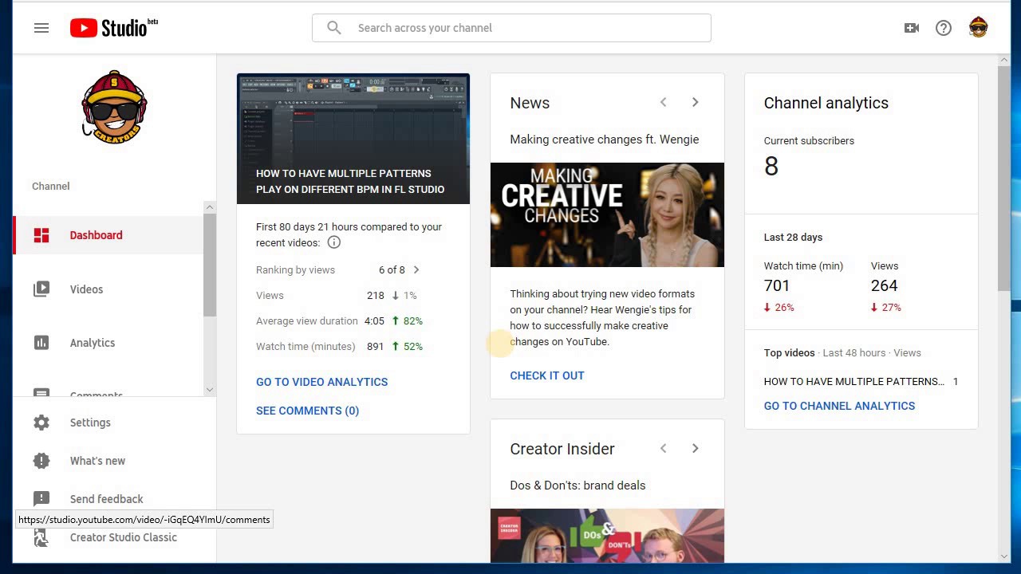This screenshot has width=1021, height=574.
Task: Click the search across your channel field
Action: tap(511, 28)
